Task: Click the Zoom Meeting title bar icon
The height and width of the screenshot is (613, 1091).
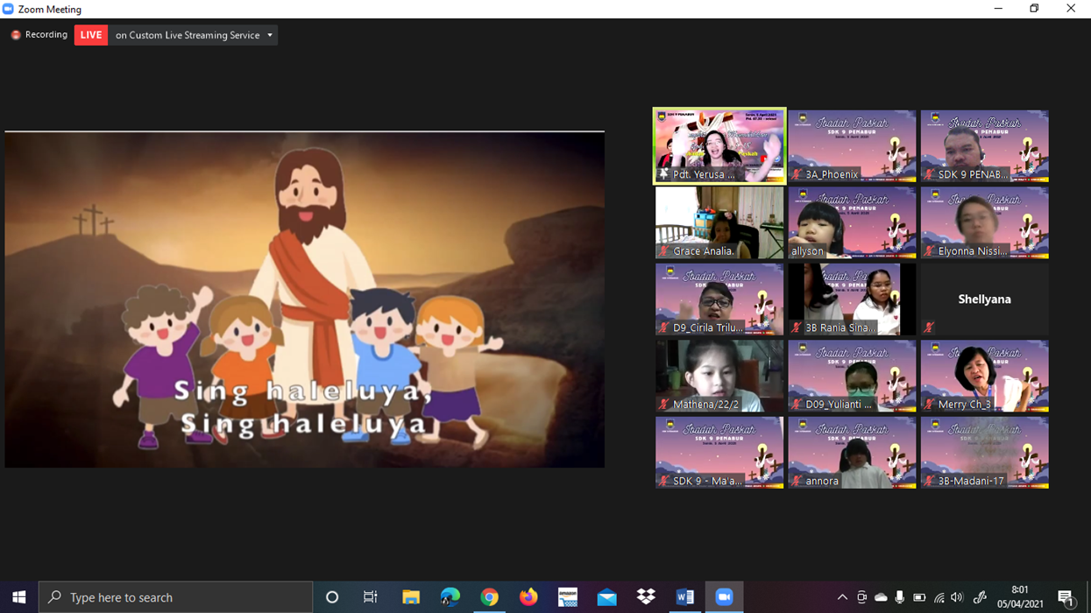Action: (x=9, y=9)
